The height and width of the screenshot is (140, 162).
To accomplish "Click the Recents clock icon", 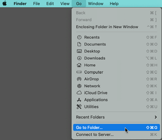I will (x=79, y=37).
